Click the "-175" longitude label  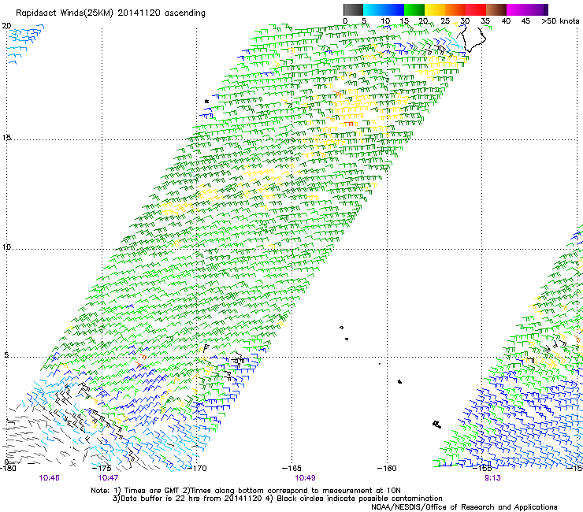coord(101,468)
